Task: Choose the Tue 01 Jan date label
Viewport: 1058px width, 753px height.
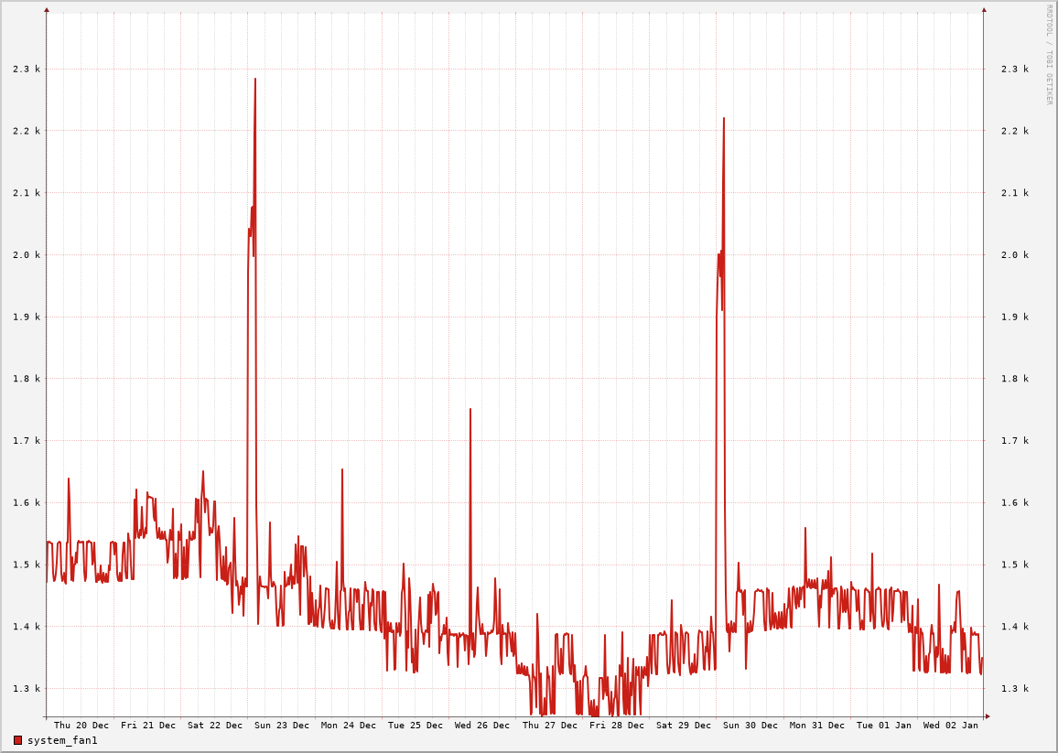Action: pyautogui.click(x=884, y=726)
